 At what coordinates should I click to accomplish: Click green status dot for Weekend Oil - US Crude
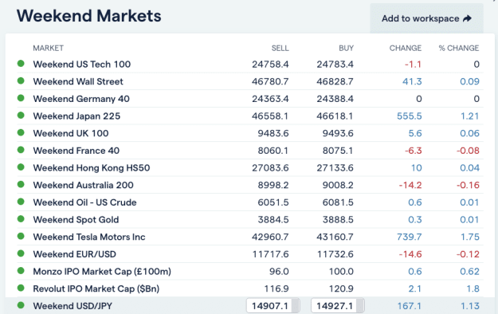(21, 202)
